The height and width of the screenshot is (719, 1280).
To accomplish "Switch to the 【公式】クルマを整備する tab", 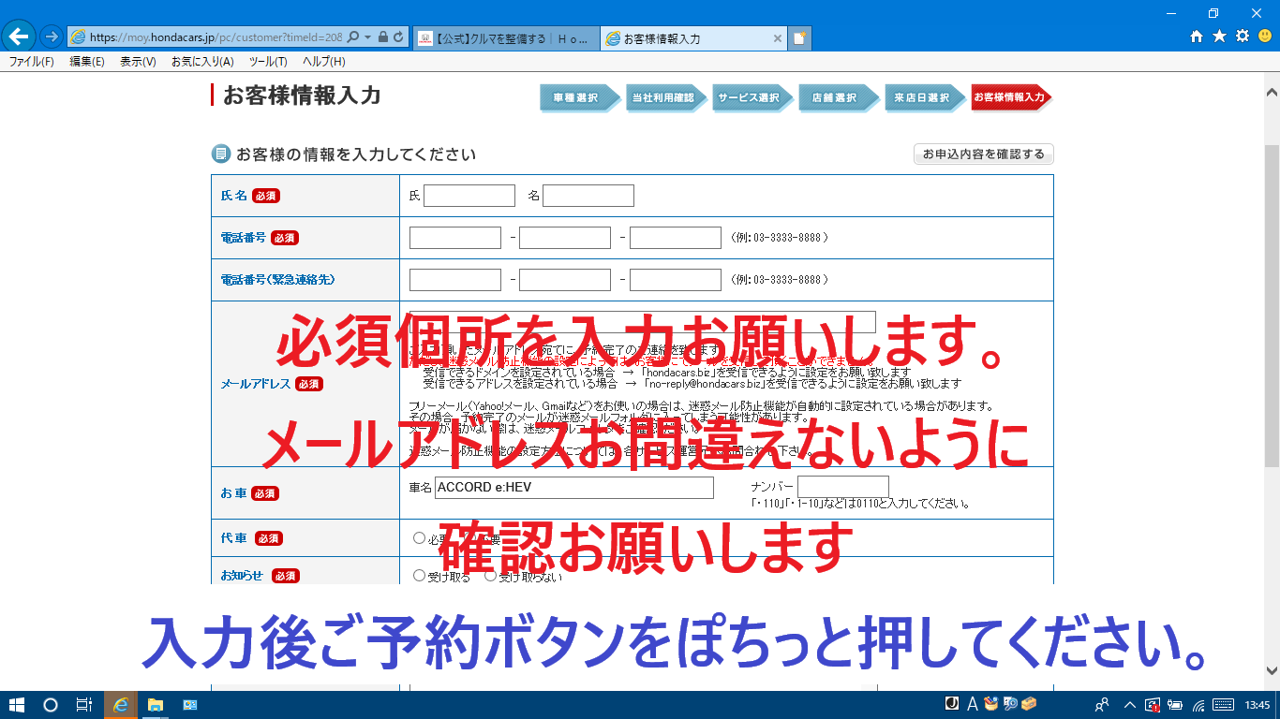I will 506,38.
